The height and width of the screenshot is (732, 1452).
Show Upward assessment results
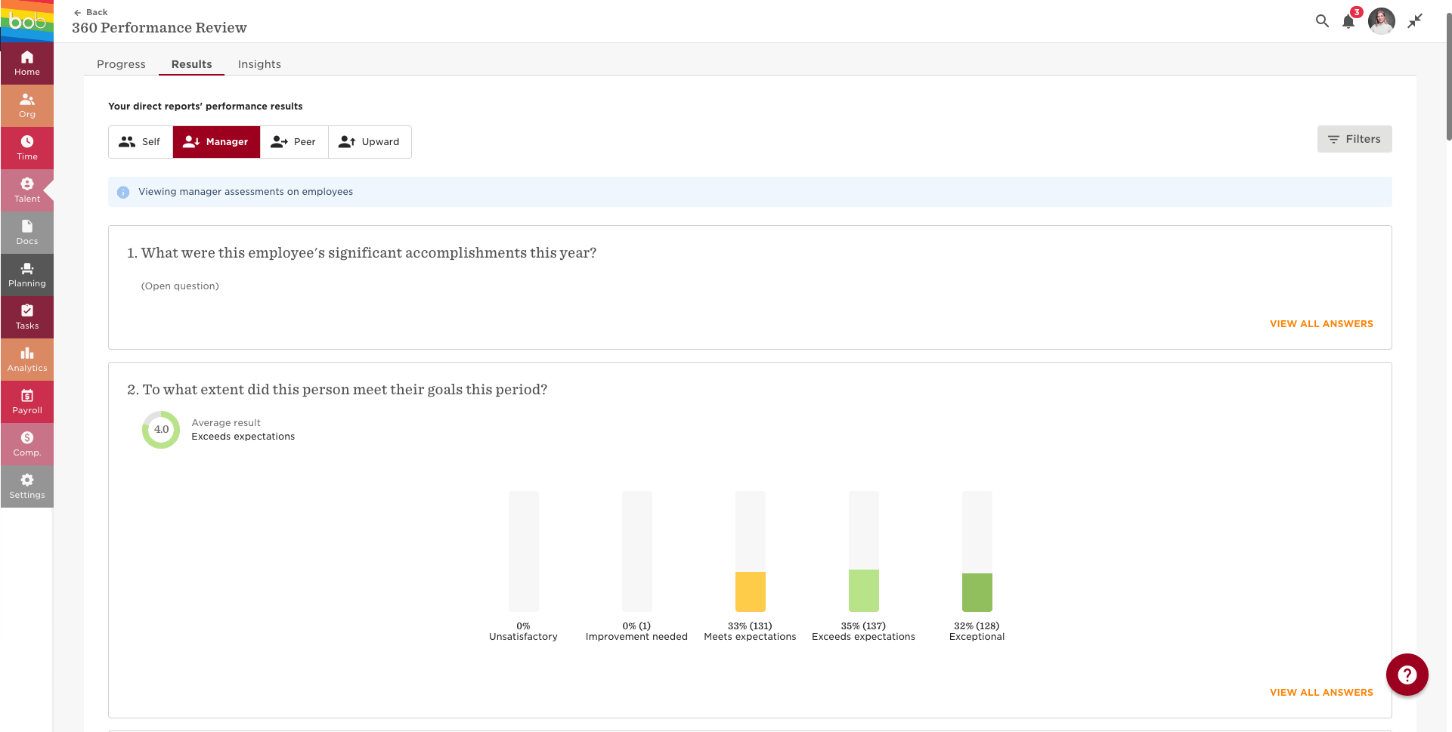click(x=370, y=142)
